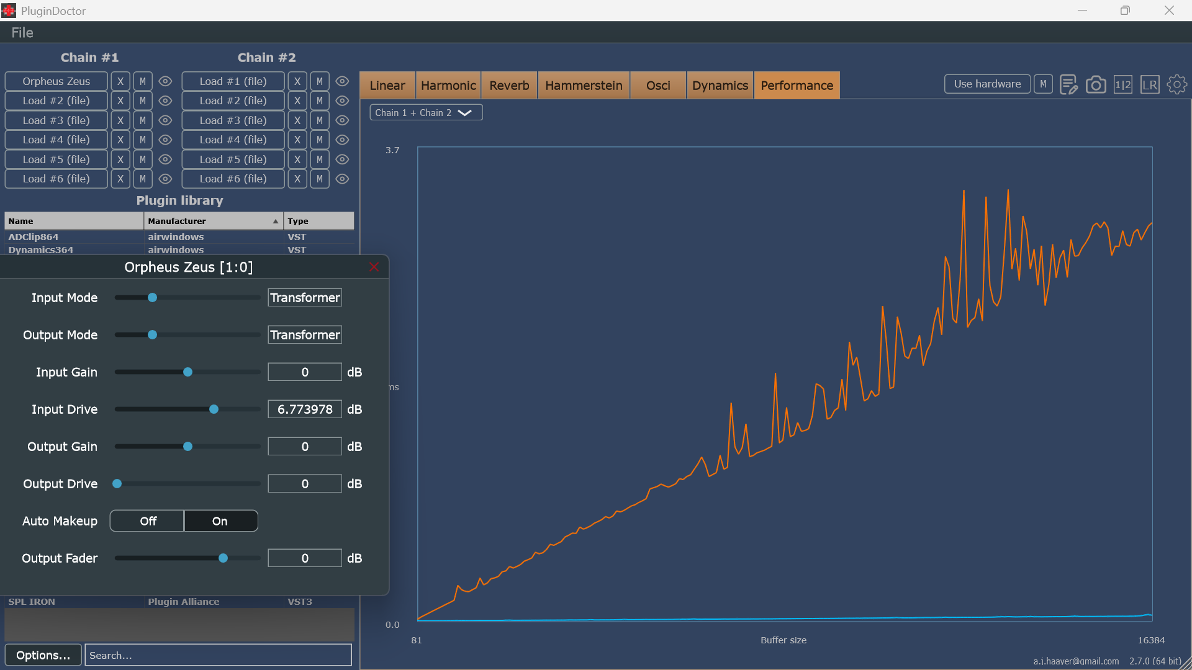Mute Chain #1 Load #5 slot
Viewport: 1192px width, 670px height.
pos(143,159)
